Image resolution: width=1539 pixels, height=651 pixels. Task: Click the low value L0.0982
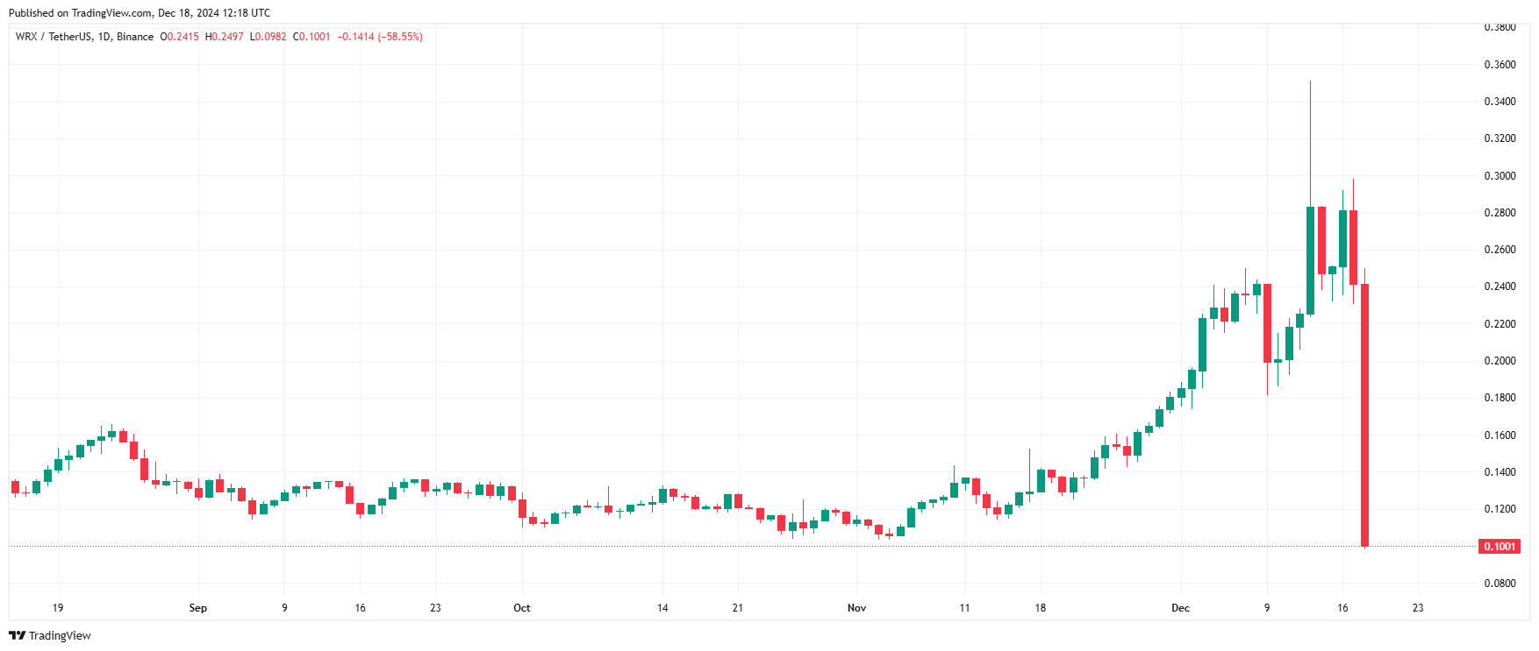tap(268, 37)
